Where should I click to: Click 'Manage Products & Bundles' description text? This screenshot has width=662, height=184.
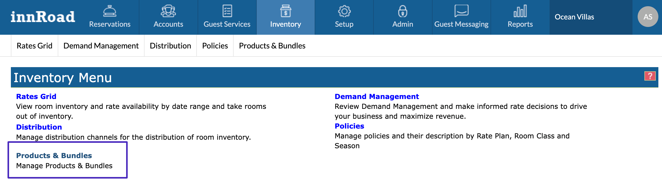pos(64,166)
